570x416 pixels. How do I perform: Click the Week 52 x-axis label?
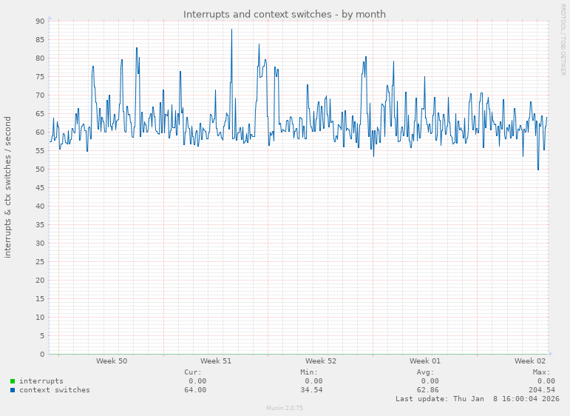pyautogui.click(x=320, y=361)
